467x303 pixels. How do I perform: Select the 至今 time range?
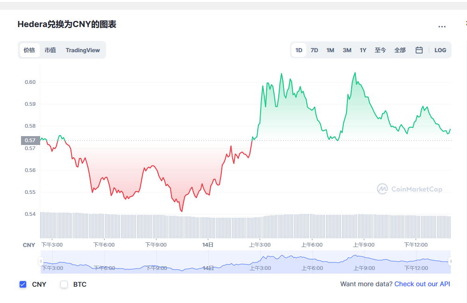(380, 50)
